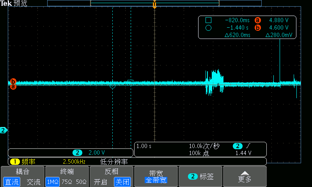The height and width of the screenshot is (187, 312).
Task: Click the orange 'a' cursor badge in the readout
Action: [x=257, y=20]
